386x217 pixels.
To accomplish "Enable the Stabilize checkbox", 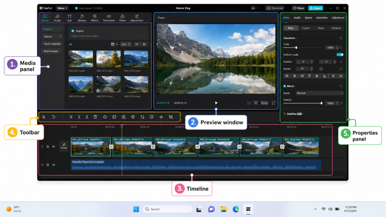I will [285, 114].
